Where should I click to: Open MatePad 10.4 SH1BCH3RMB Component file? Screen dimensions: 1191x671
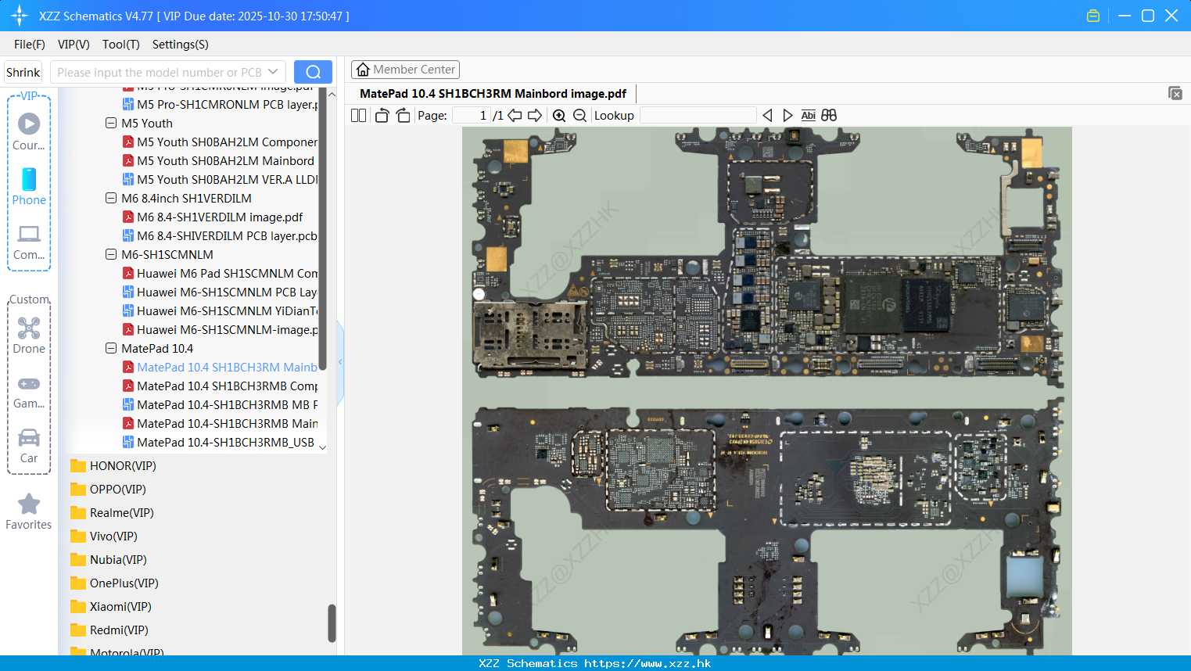(220, 386)
